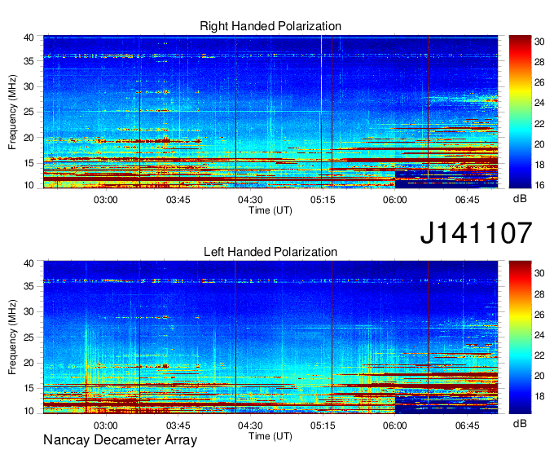Click the 22 value on Right Handed color bar
554x450 pixels.
click(x=539, y=124)
